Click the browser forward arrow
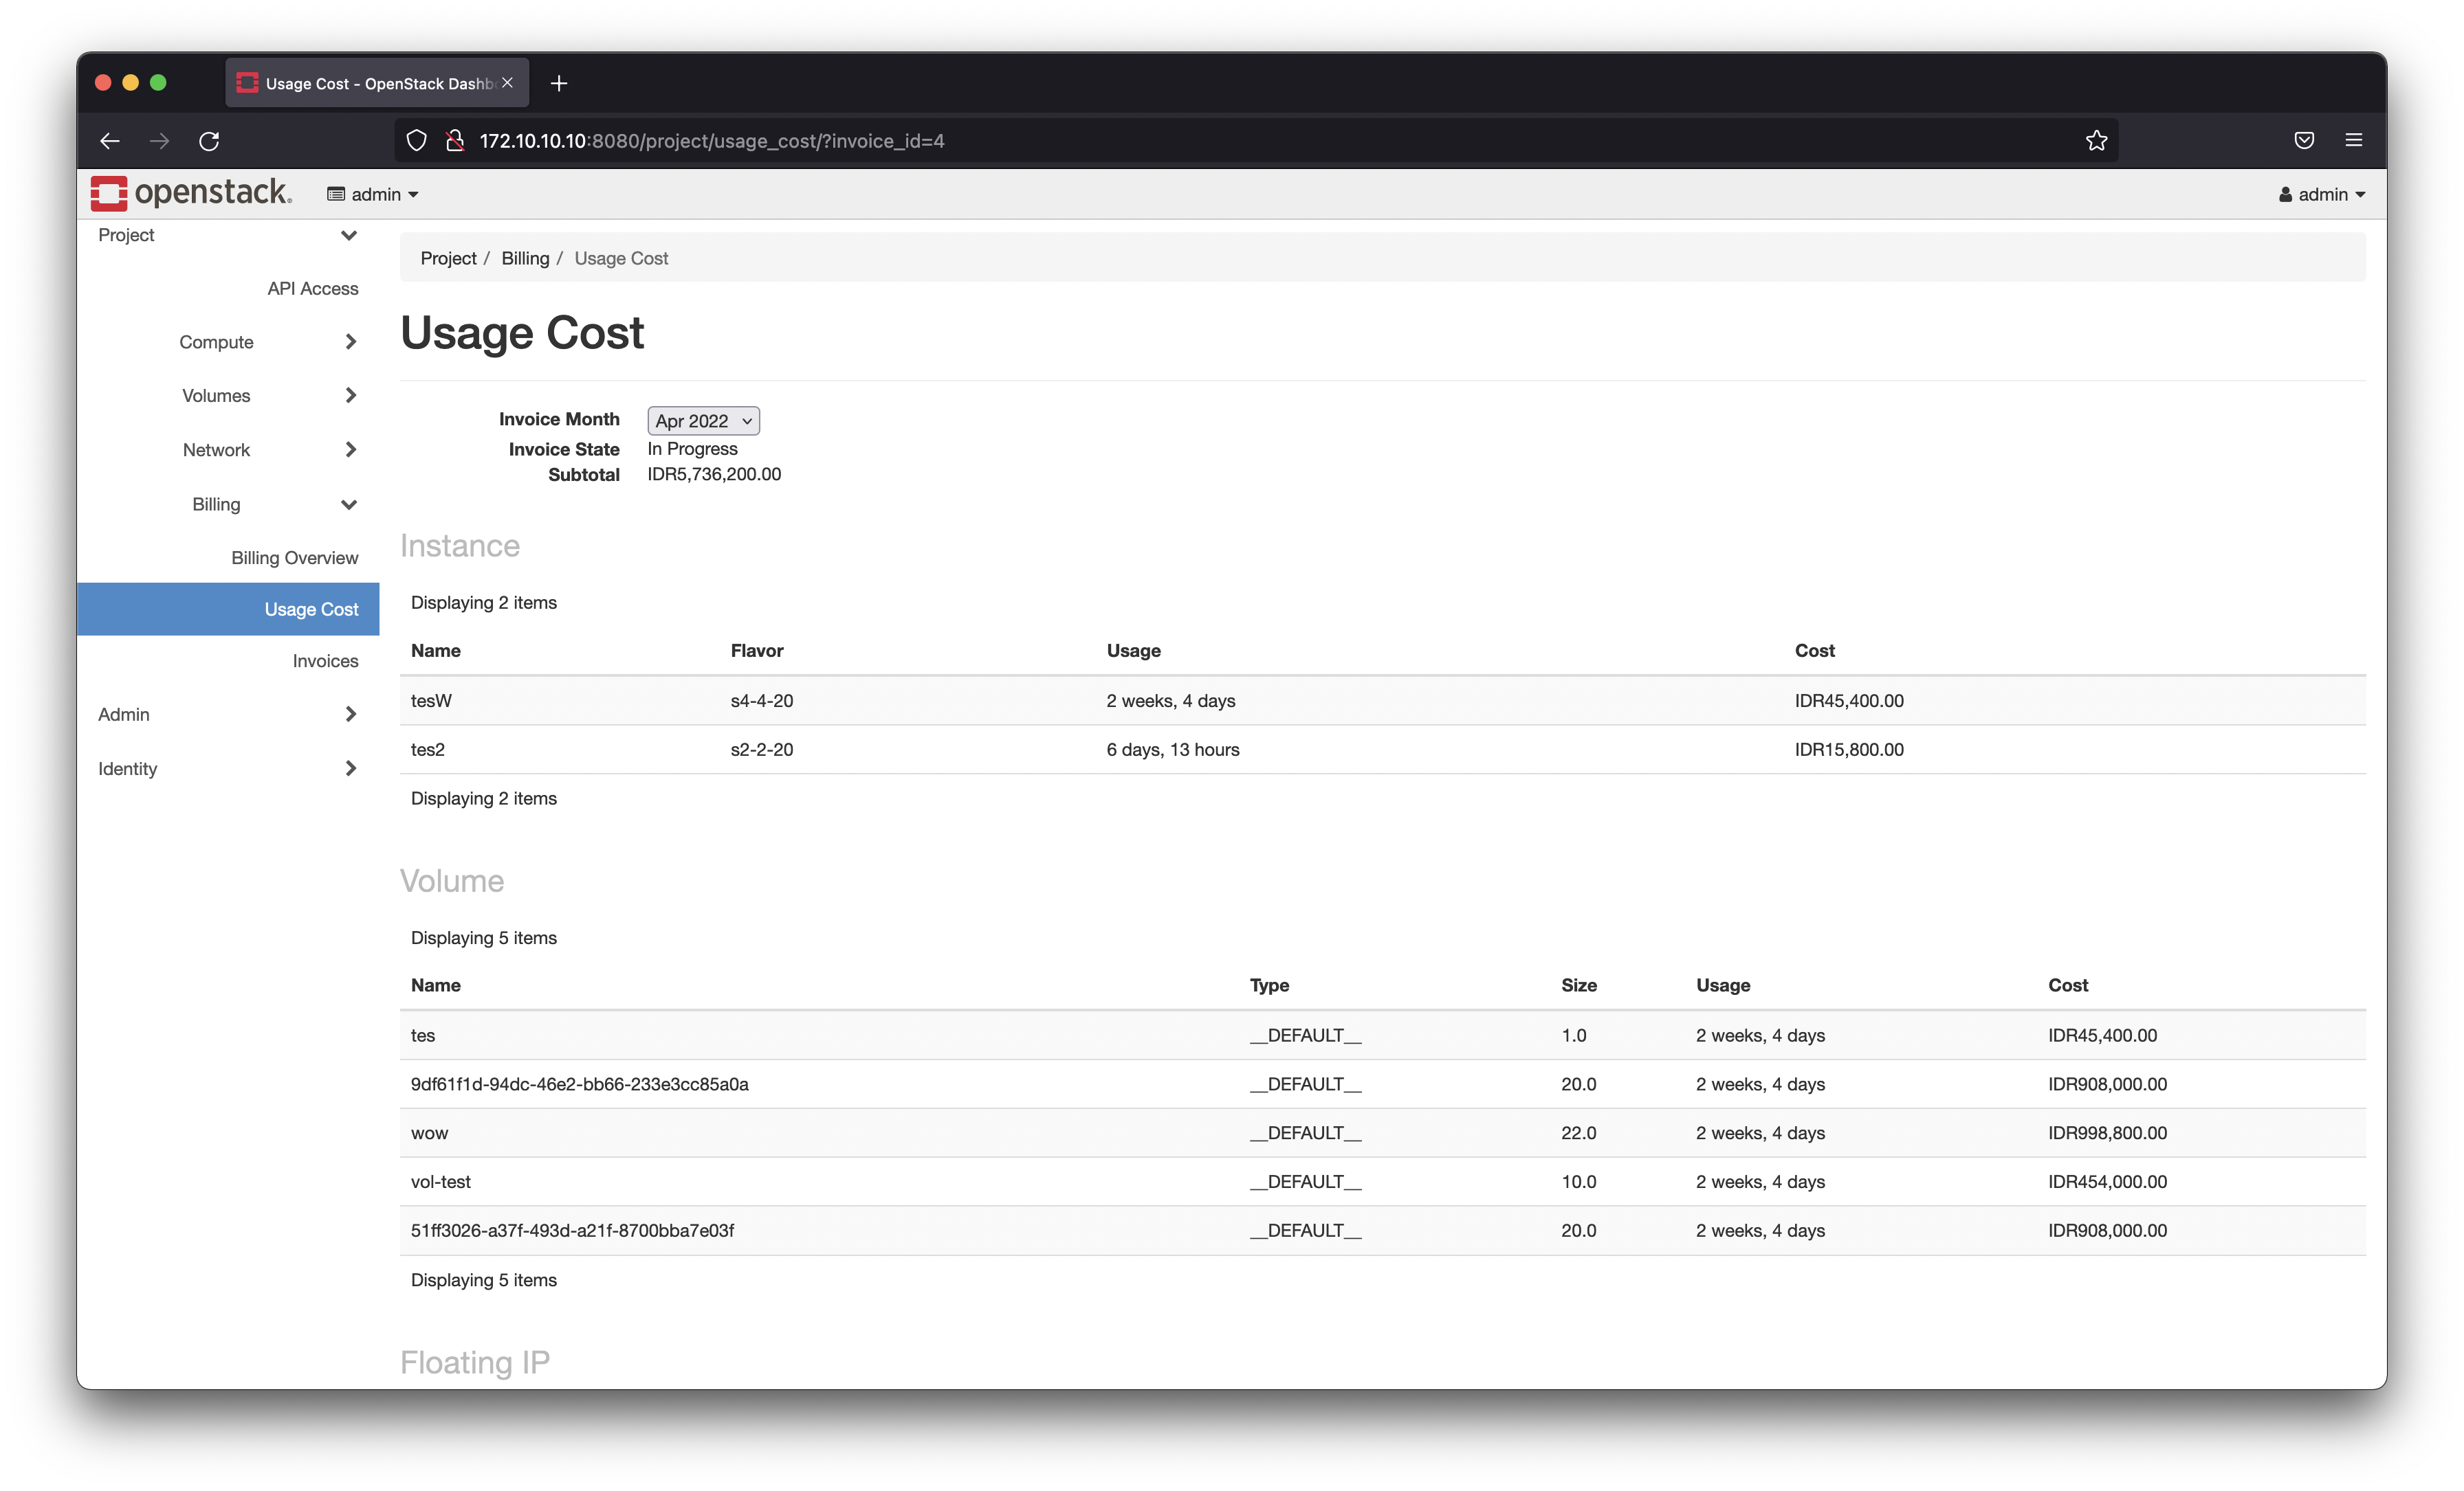The image size is (2464, 1491). [159, 141]
